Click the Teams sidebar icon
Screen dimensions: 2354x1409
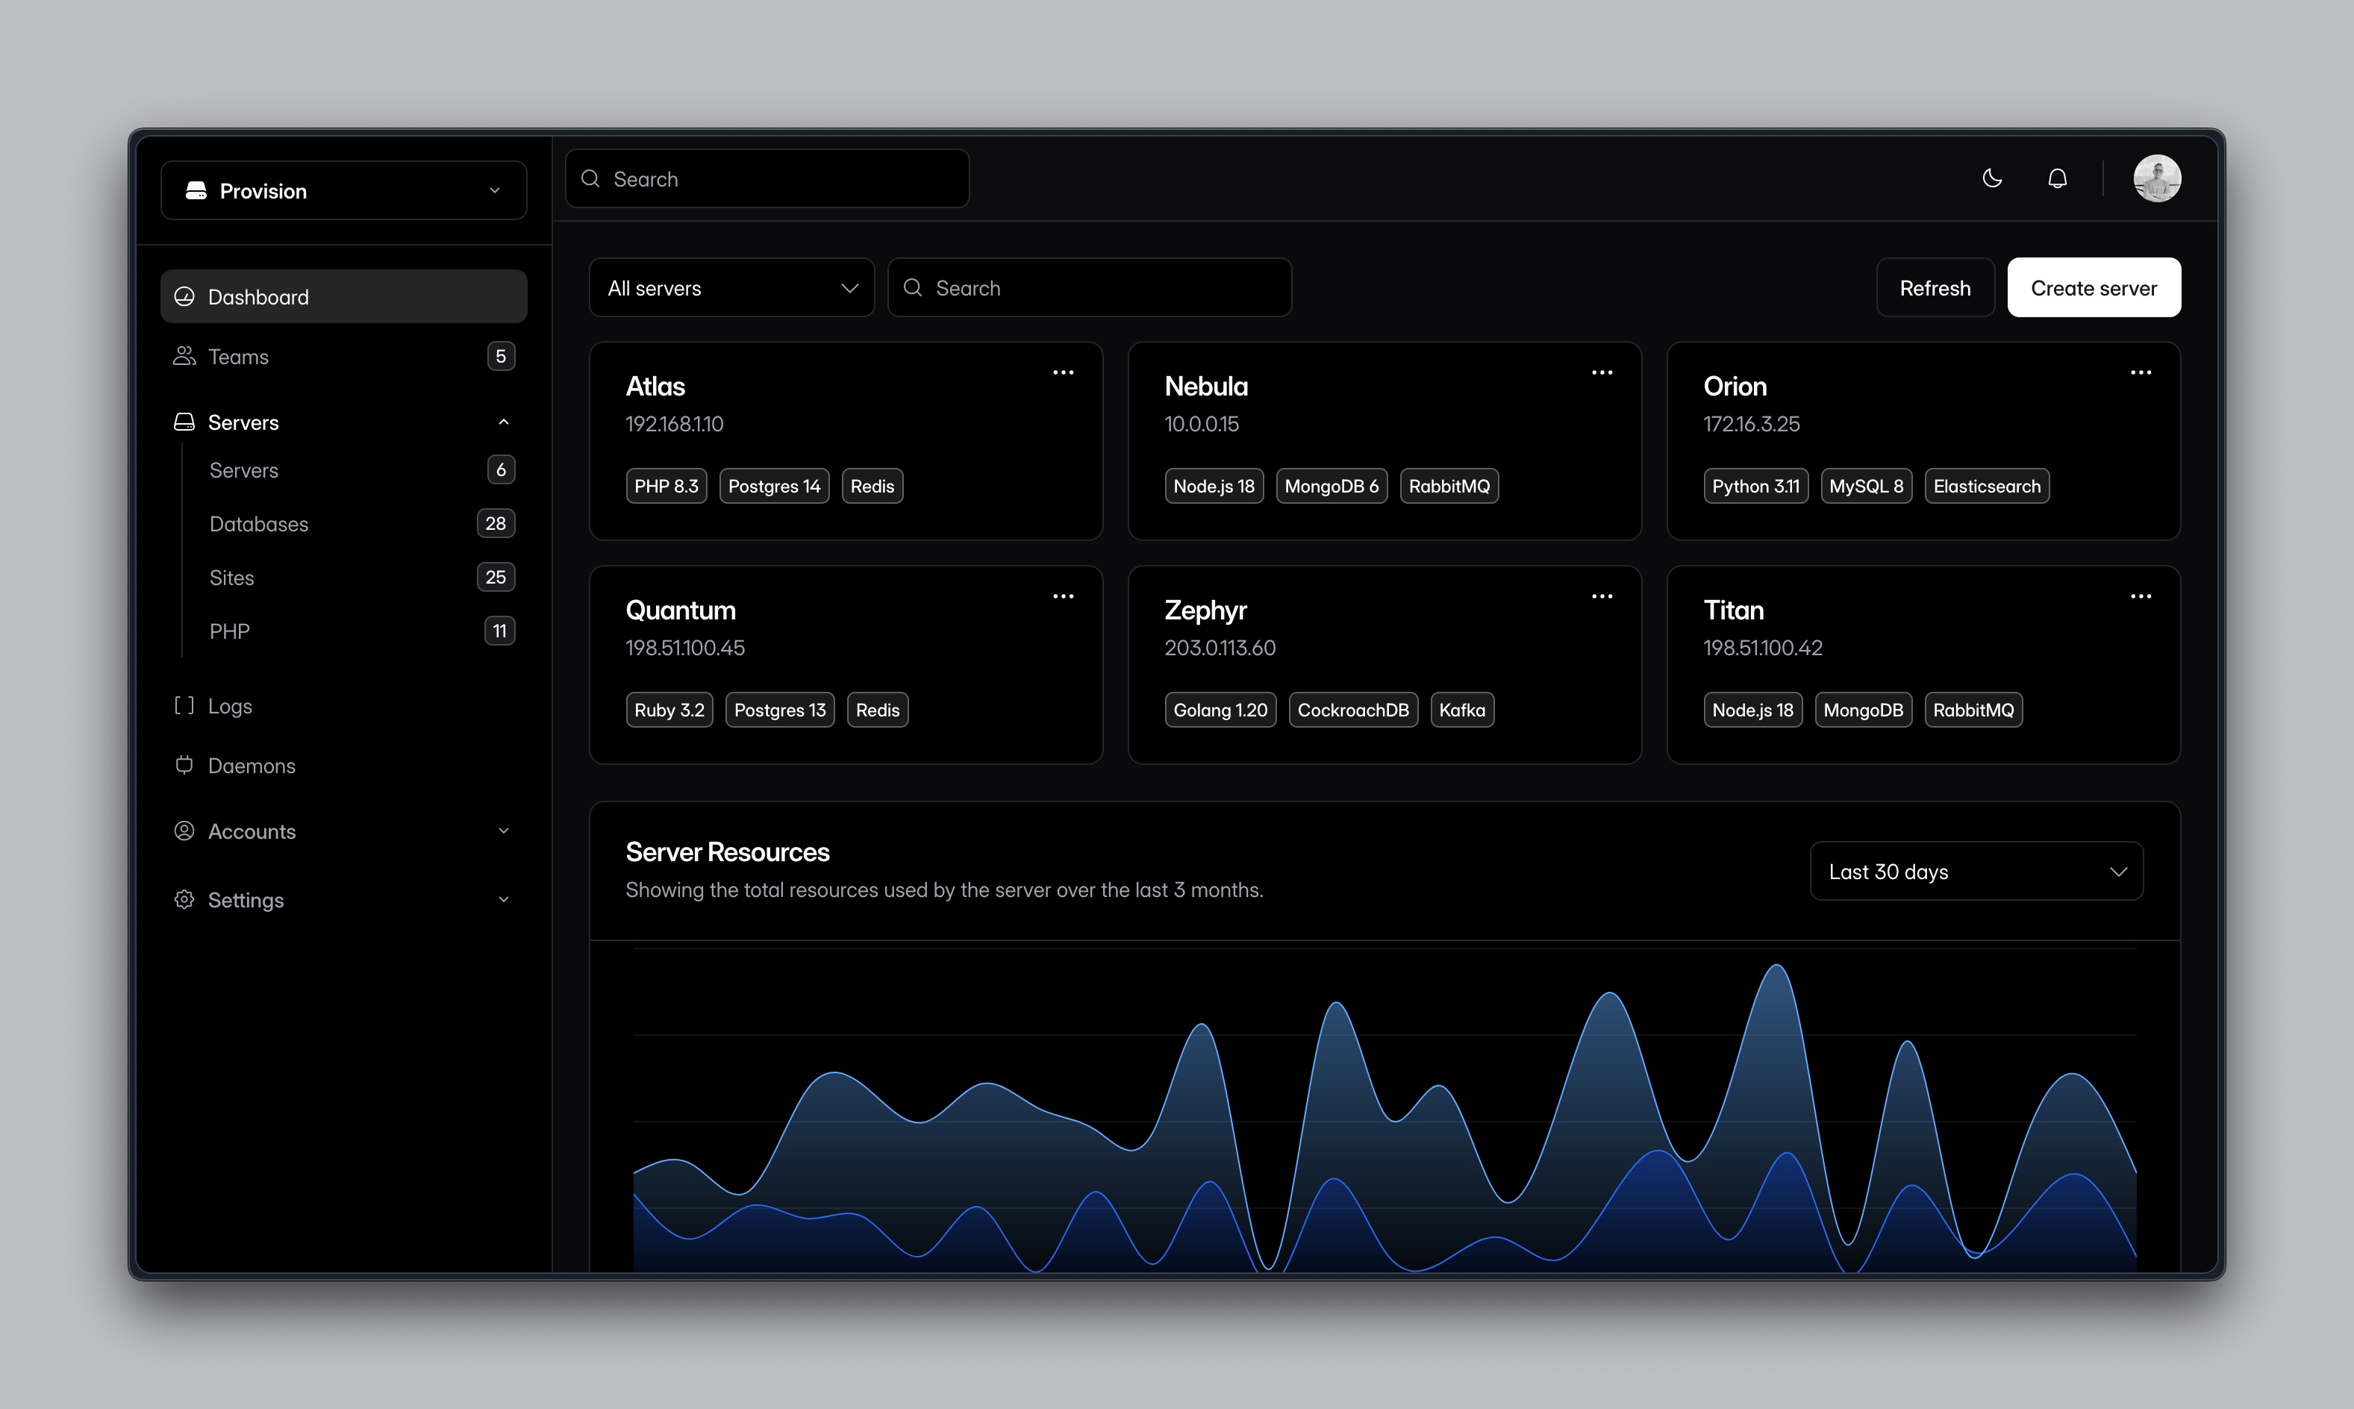(x=184, y=355)
